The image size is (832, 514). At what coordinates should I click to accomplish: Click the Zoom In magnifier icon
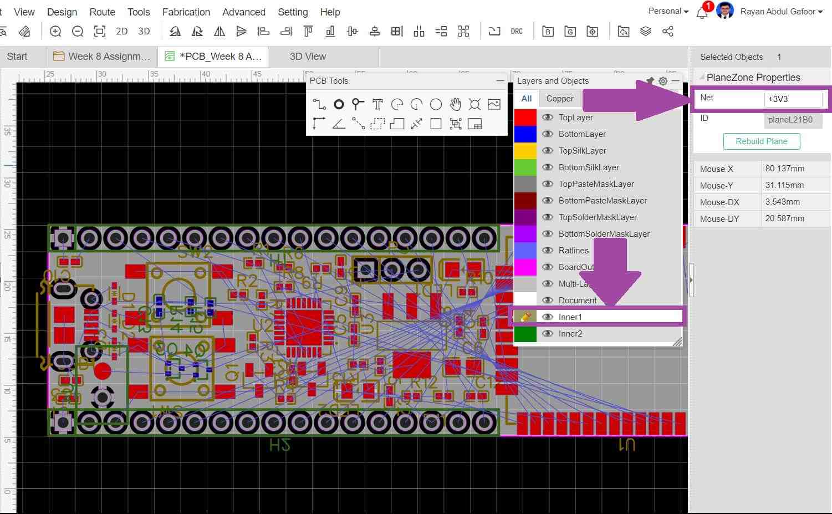pos(55,32)
